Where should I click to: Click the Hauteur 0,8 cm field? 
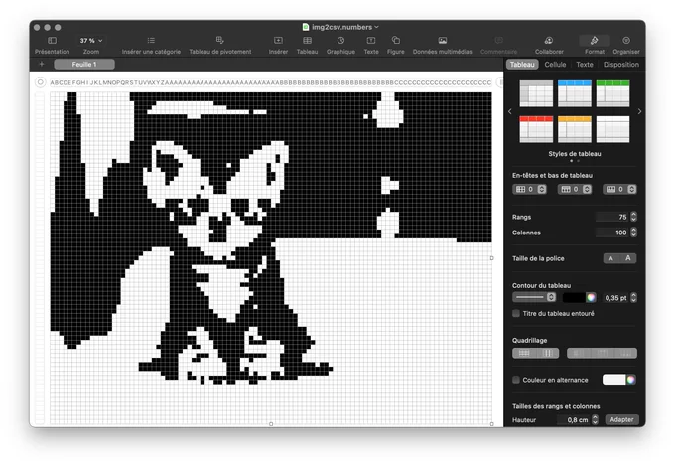(574, 420)
